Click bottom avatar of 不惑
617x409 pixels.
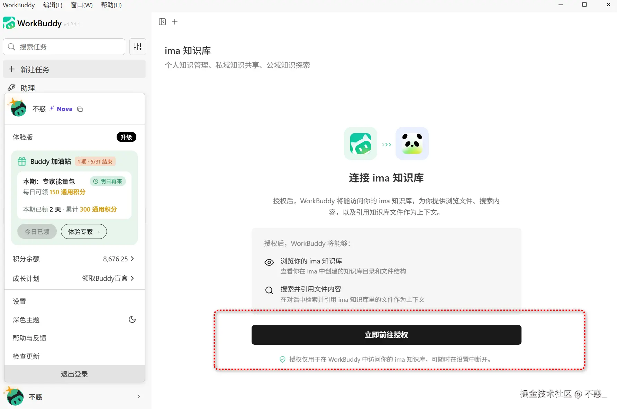(14, 396)
